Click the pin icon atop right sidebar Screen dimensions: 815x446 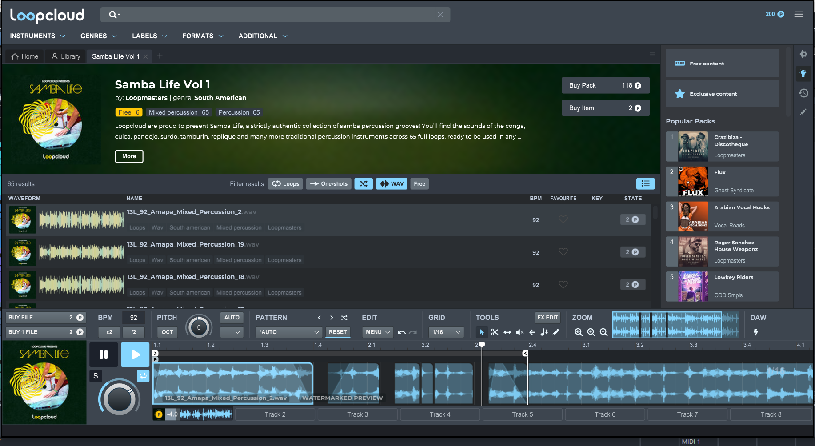tap(803, 54)
